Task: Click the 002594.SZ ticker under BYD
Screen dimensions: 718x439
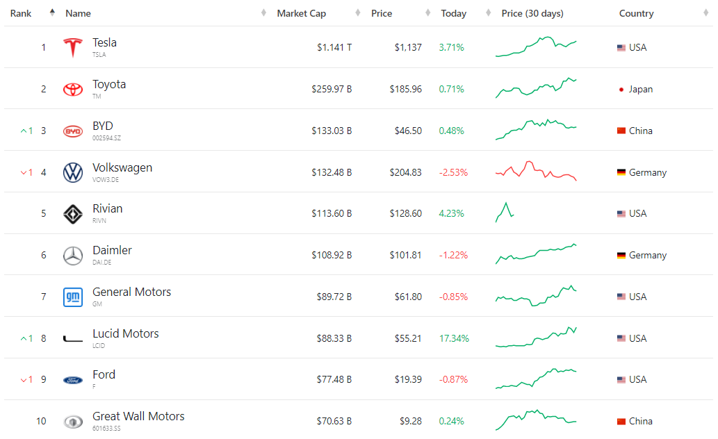Action: 107,138
